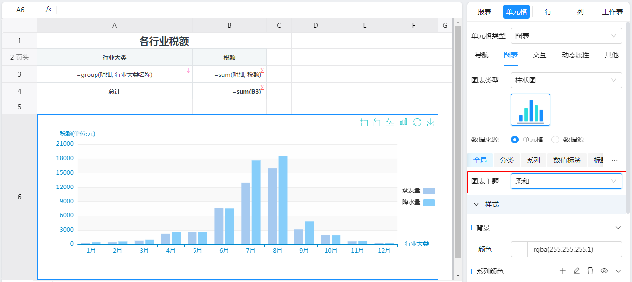The height and width of the screenshot is (282, 632).
Task: Click the 系列 settings tab button
Action: 533,160
